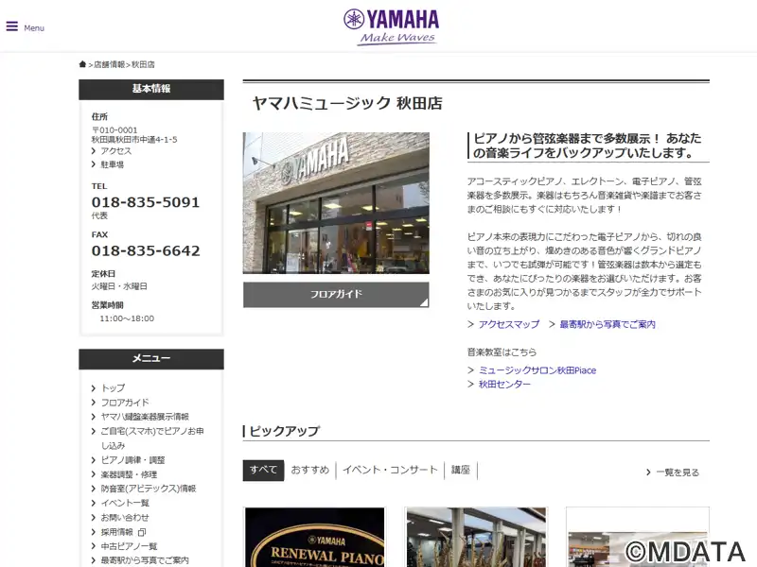
Task: Click the TEL number 018-835-5091
Action: tap(146, 202)
